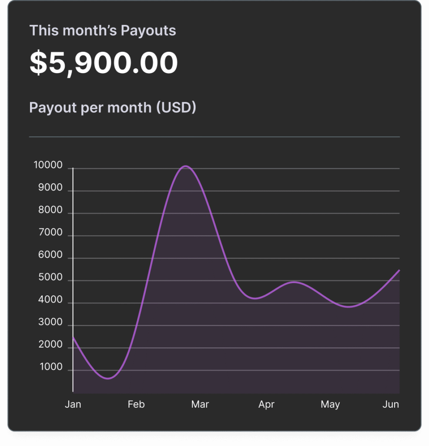429x446 pixels.
Task: Click the 4000 y-axis label
Action: point(50,301)
